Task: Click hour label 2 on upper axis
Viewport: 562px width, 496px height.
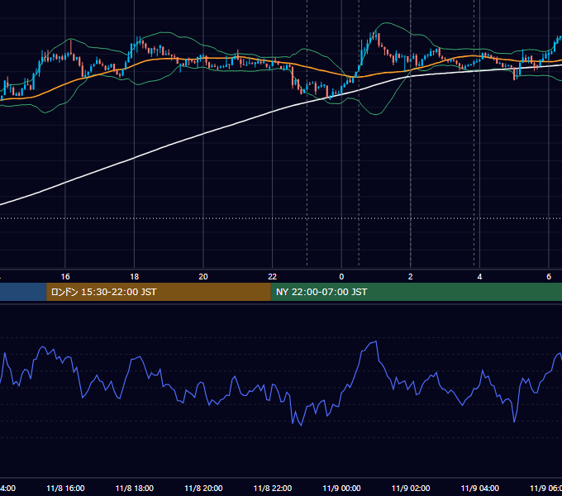Action: [x=411, y=277]
